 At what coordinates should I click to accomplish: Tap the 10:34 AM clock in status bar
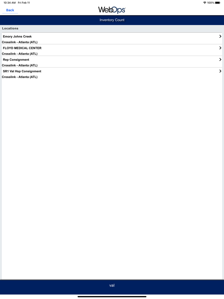10,3
